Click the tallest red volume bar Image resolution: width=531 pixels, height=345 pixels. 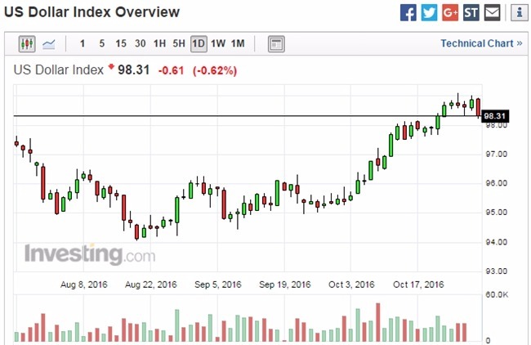click(x=378, y=322)
